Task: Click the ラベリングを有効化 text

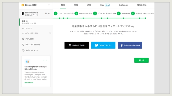Action: pyautogui.click(x=33, y=45)
